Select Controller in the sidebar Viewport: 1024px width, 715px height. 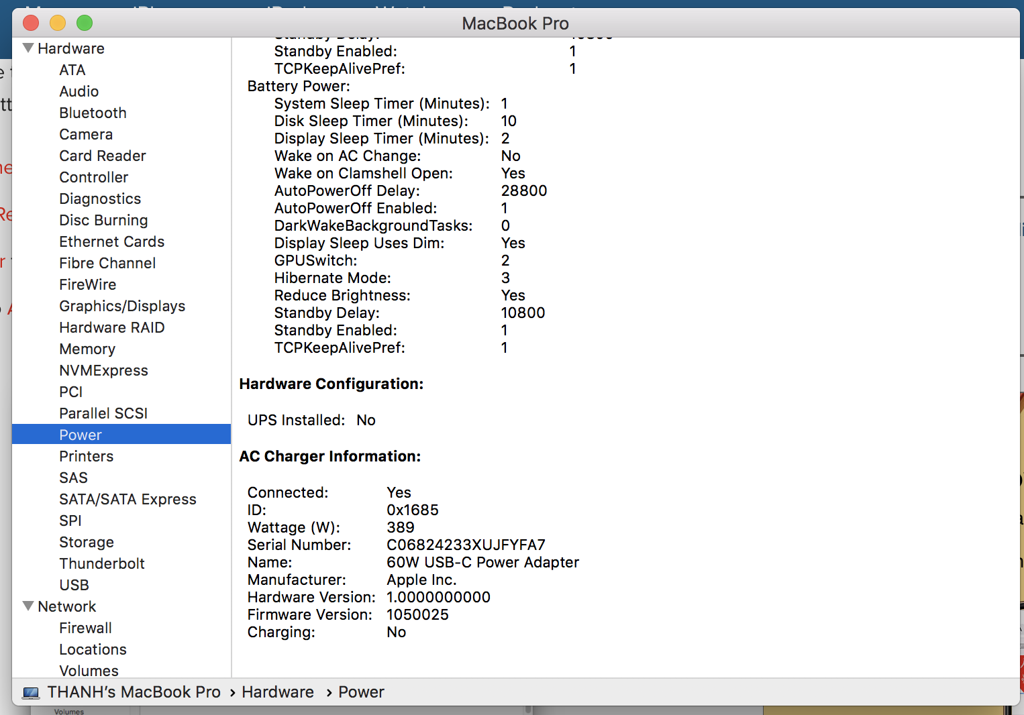94,177
